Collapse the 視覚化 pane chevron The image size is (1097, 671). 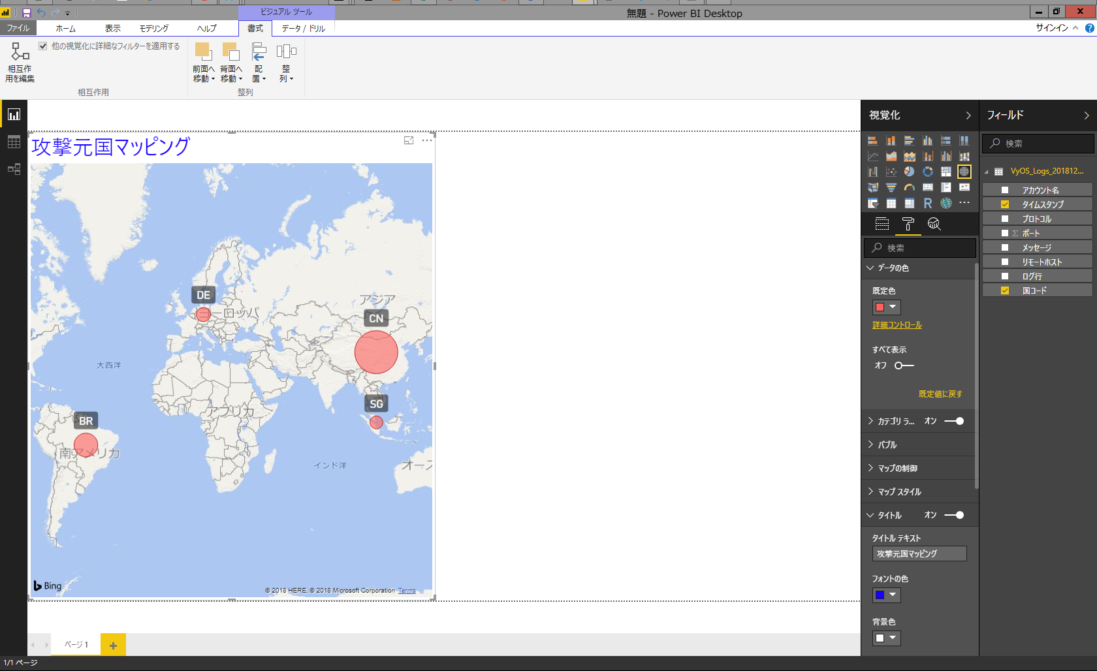(968, 116)
